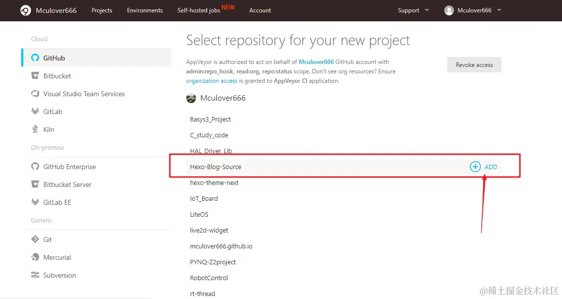
Task: Select Mercurial source label
Action: (57, 257)
